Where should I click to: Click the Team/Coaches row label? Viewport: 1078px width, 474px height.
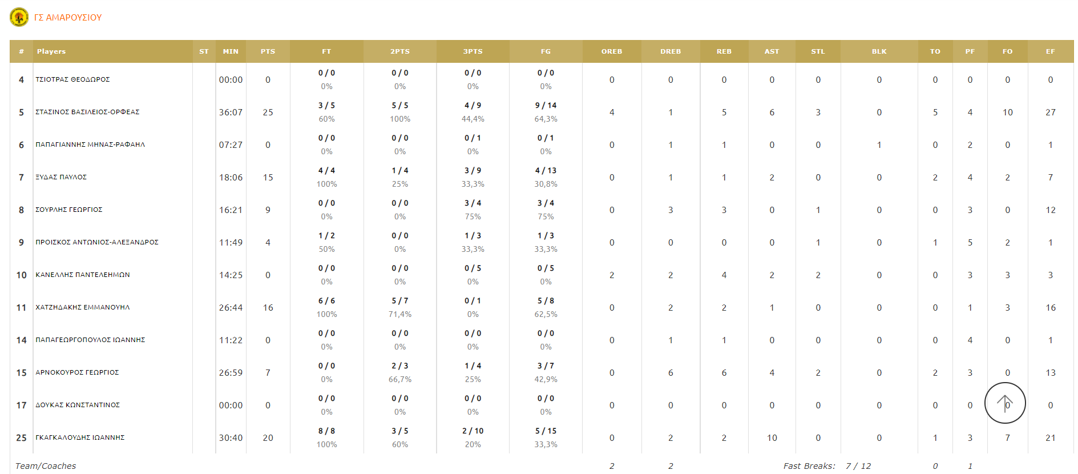point(46,466)
